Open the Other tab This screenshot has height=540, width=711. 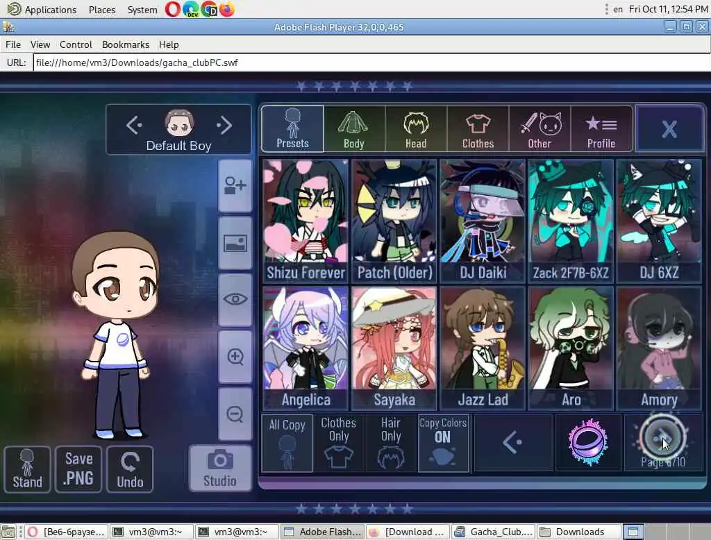[x=539, y=129]
